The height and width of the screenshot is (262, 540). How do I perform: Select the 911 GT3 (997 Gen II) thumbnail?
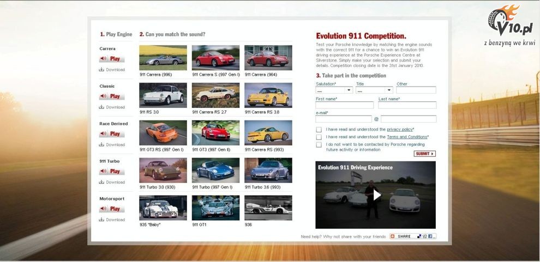click(215, 133)
